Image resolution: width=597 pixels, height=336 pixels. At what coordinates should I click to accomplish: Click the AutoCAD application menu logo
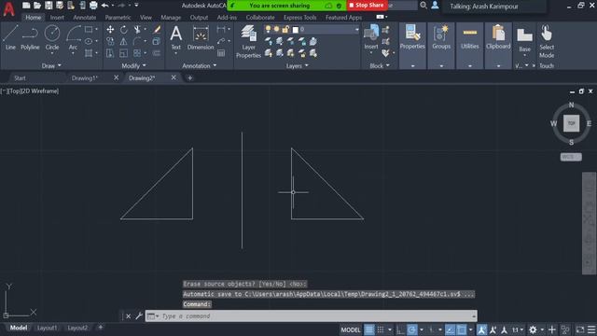[x=8, y=9]
